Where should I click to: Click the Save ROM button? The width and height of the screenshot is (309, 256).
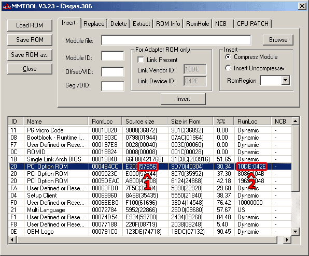coord(30,40)
